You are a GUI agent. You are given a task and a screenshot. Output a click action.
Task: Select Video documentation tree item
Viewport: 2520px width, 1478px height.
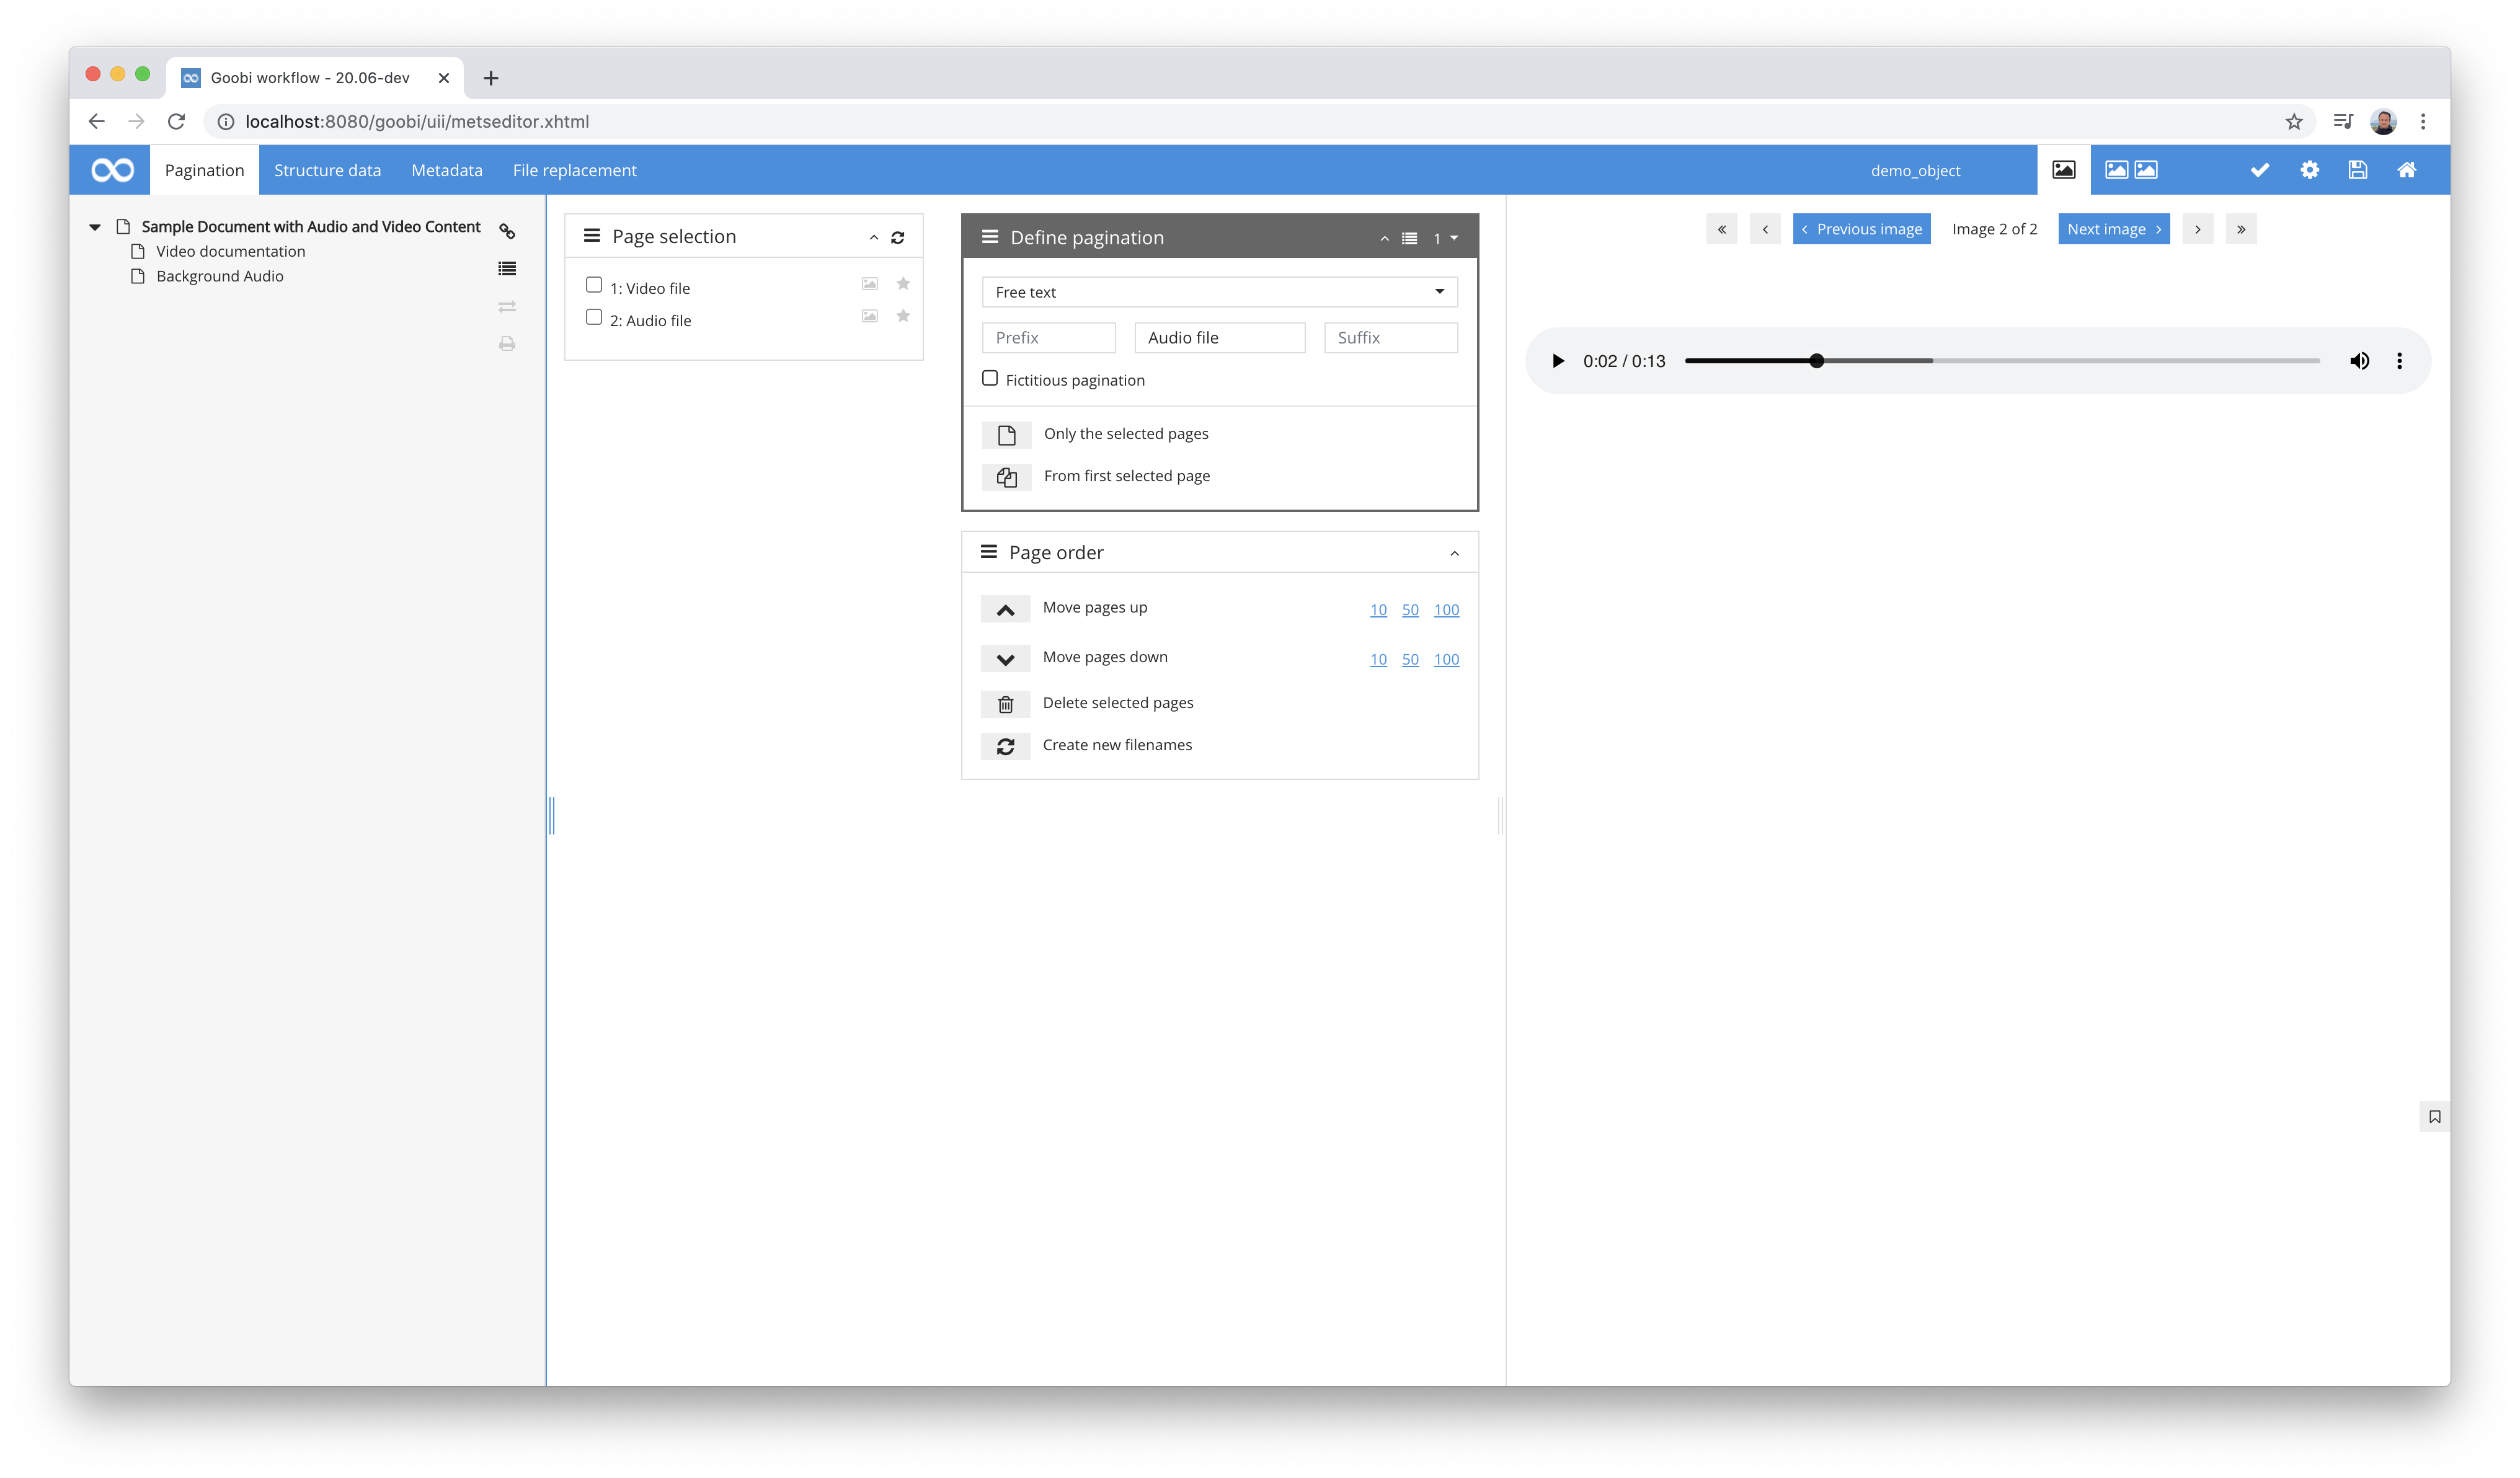point(230,251)
